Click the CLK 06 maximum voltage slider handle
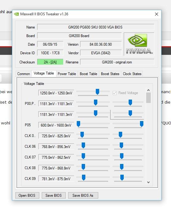171x209 pixels. tap(121, 146)
